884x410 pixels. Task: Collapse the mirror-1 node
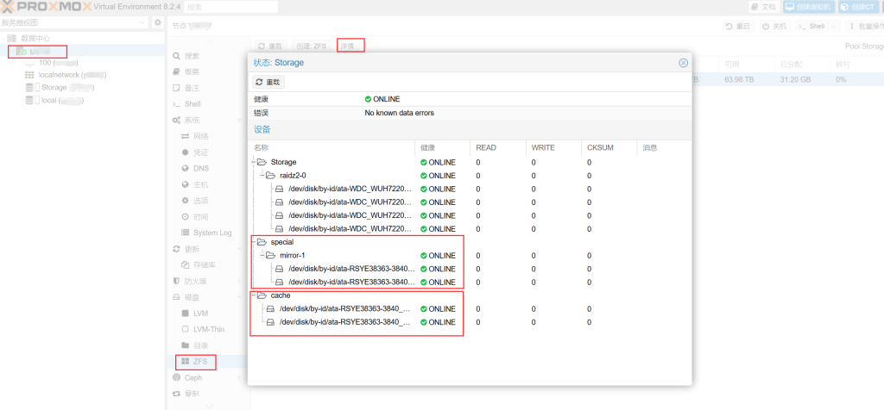(262, 255)
